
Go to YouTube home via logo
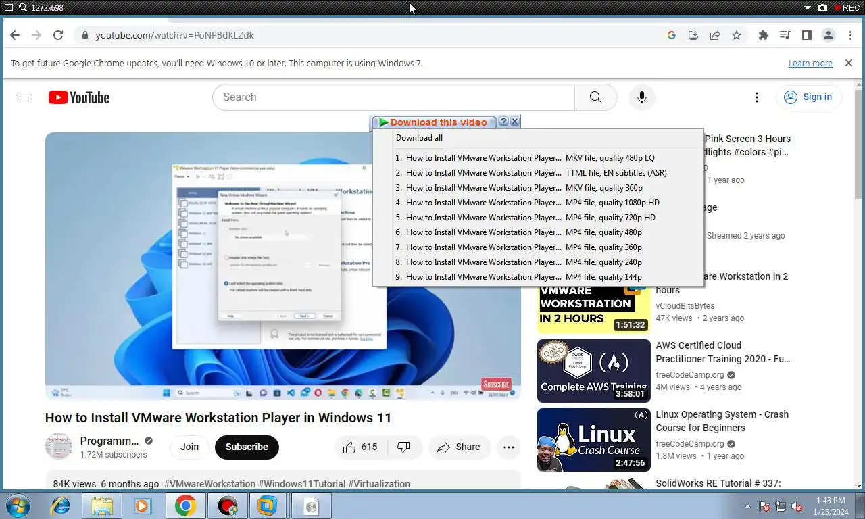click(79, 97)
